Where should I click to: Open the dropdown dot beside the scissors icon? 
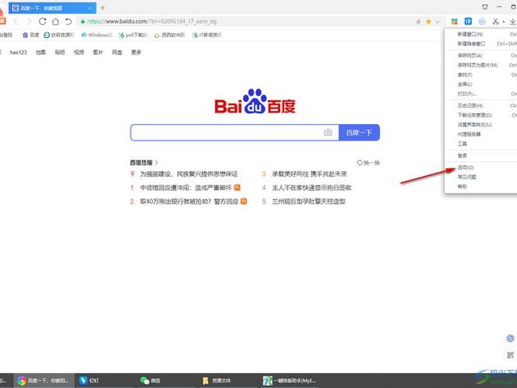tap(503, 22)
